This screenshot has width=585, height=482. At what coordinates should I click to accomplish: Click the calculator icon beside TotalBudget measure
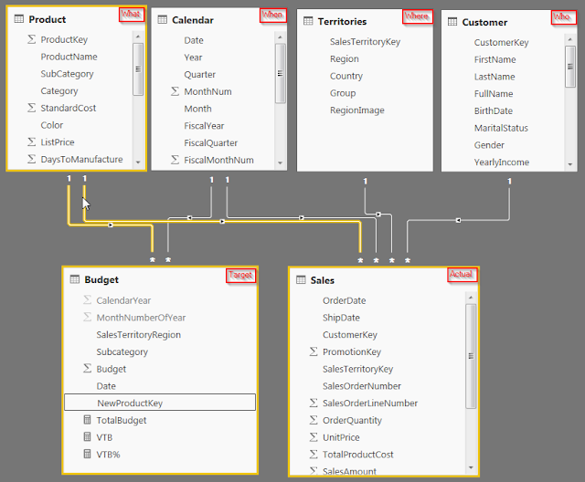click(x=87, y=420)
